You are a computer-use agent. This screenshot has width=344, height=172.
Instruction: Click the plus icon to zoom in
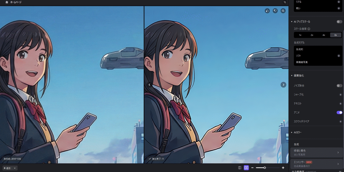[283, 168]
